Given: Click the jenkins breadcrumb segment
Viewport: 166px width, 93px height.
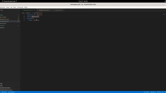Looking at the screenshot, I should pyautogui.click(x=28, y=13).
